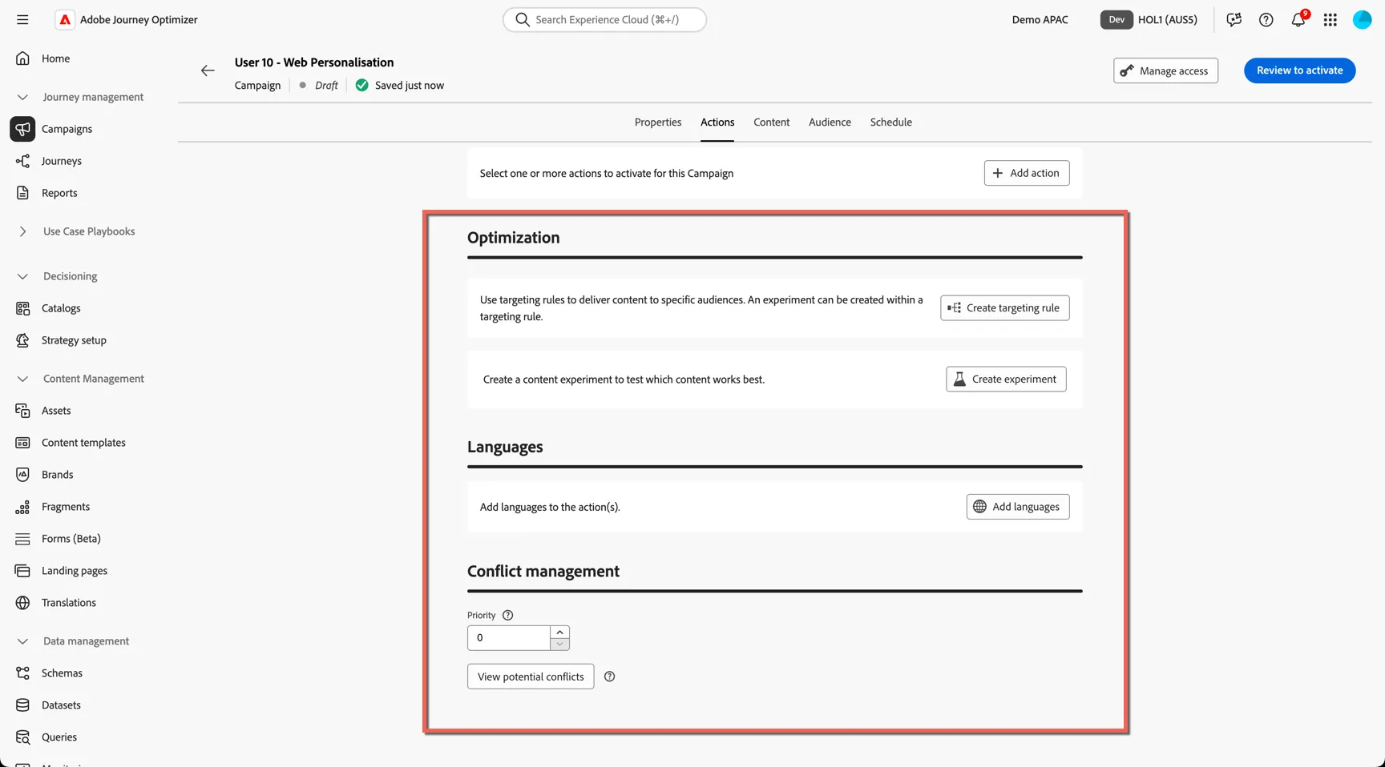Click the Adobe logo icon

pyautogui.click(x=65, y=19)
